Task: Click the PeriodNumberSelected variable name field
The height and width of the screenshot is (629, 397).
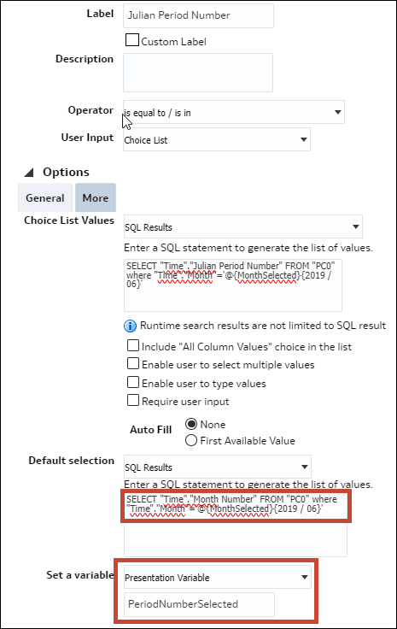Action: pyautogui.click(x=199, y=604)
